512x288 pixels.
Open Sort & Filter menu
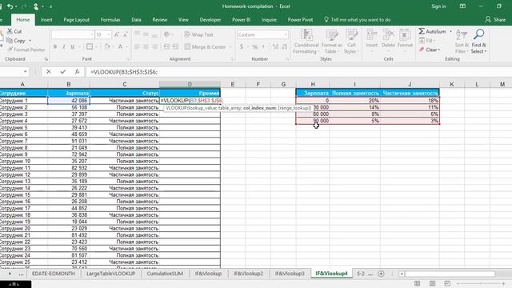pos(462,42)
